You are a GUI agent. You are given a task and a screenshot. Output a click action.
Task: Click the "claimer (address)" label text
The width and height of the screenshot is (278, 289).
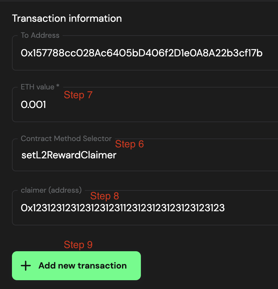[51, 190]
